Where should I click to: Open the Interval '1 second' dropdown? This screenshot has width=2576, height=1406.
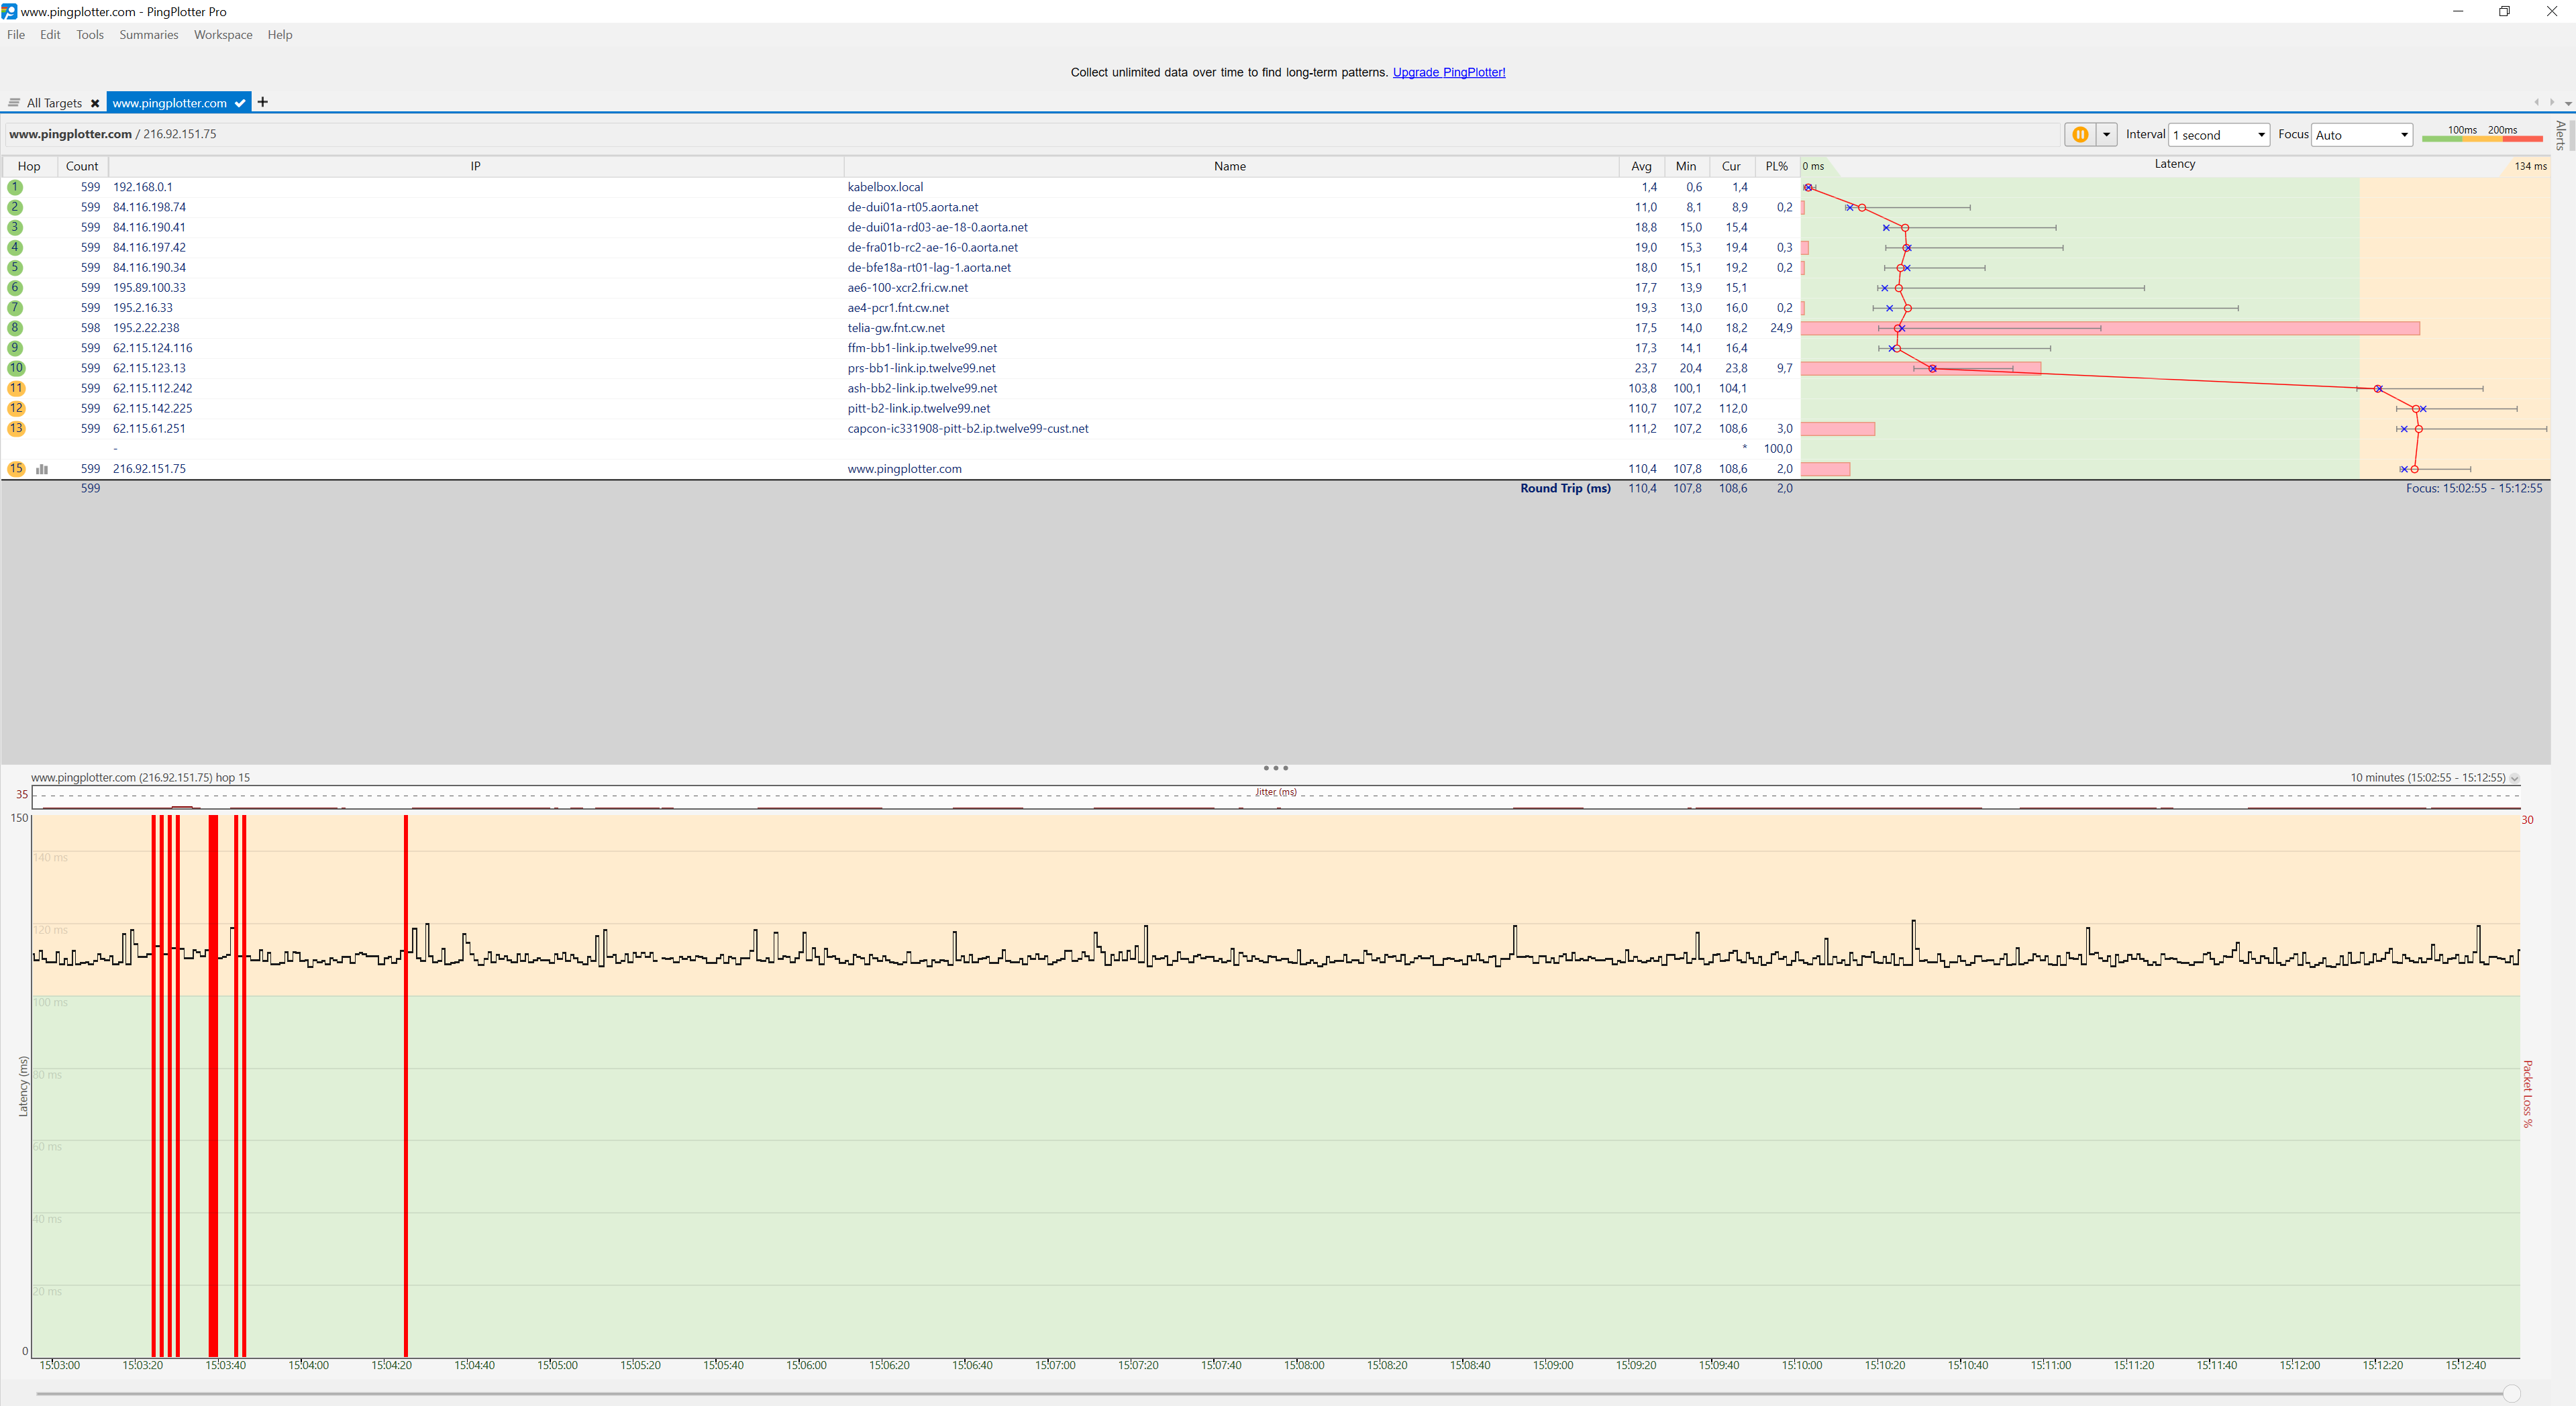(2218, 135)
